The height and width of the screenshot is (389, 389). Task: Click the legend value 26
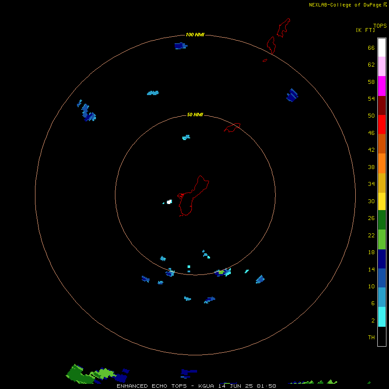click(371, 218)
